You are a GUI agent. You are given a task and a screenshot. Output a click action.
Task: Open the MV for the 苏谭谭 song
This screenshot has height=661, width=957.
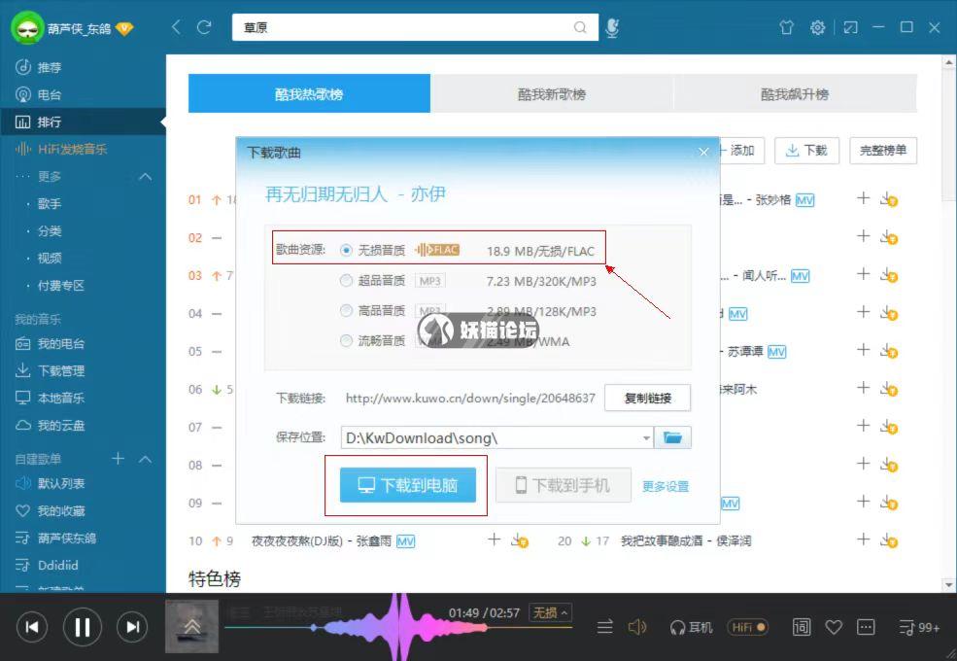776,352
